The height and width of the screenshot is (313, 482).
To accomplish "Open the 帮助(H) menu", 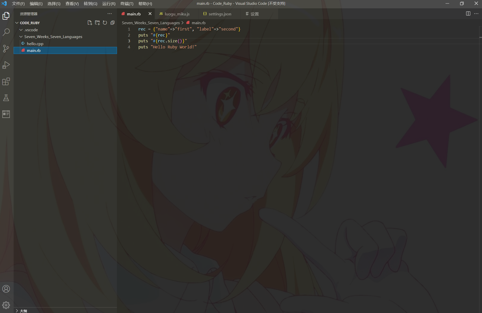I will (x=145, y=4).
